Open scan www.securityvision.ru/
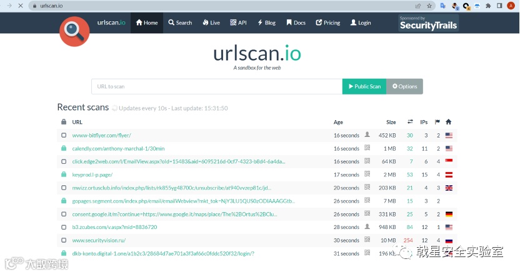Viewport: 520px width, 274px height. (99, 240)
